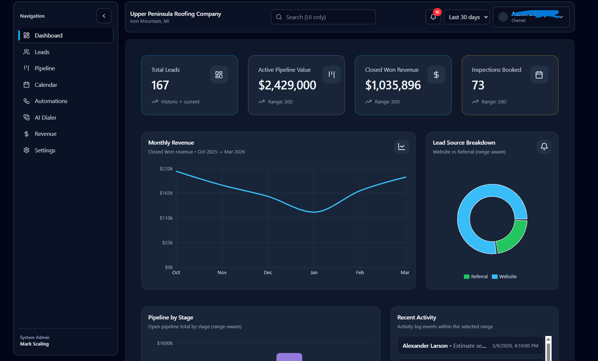Viewport: 598px width, 361px height.
Task: Focus the Search (UI only) field
Action: click(323, 17)
